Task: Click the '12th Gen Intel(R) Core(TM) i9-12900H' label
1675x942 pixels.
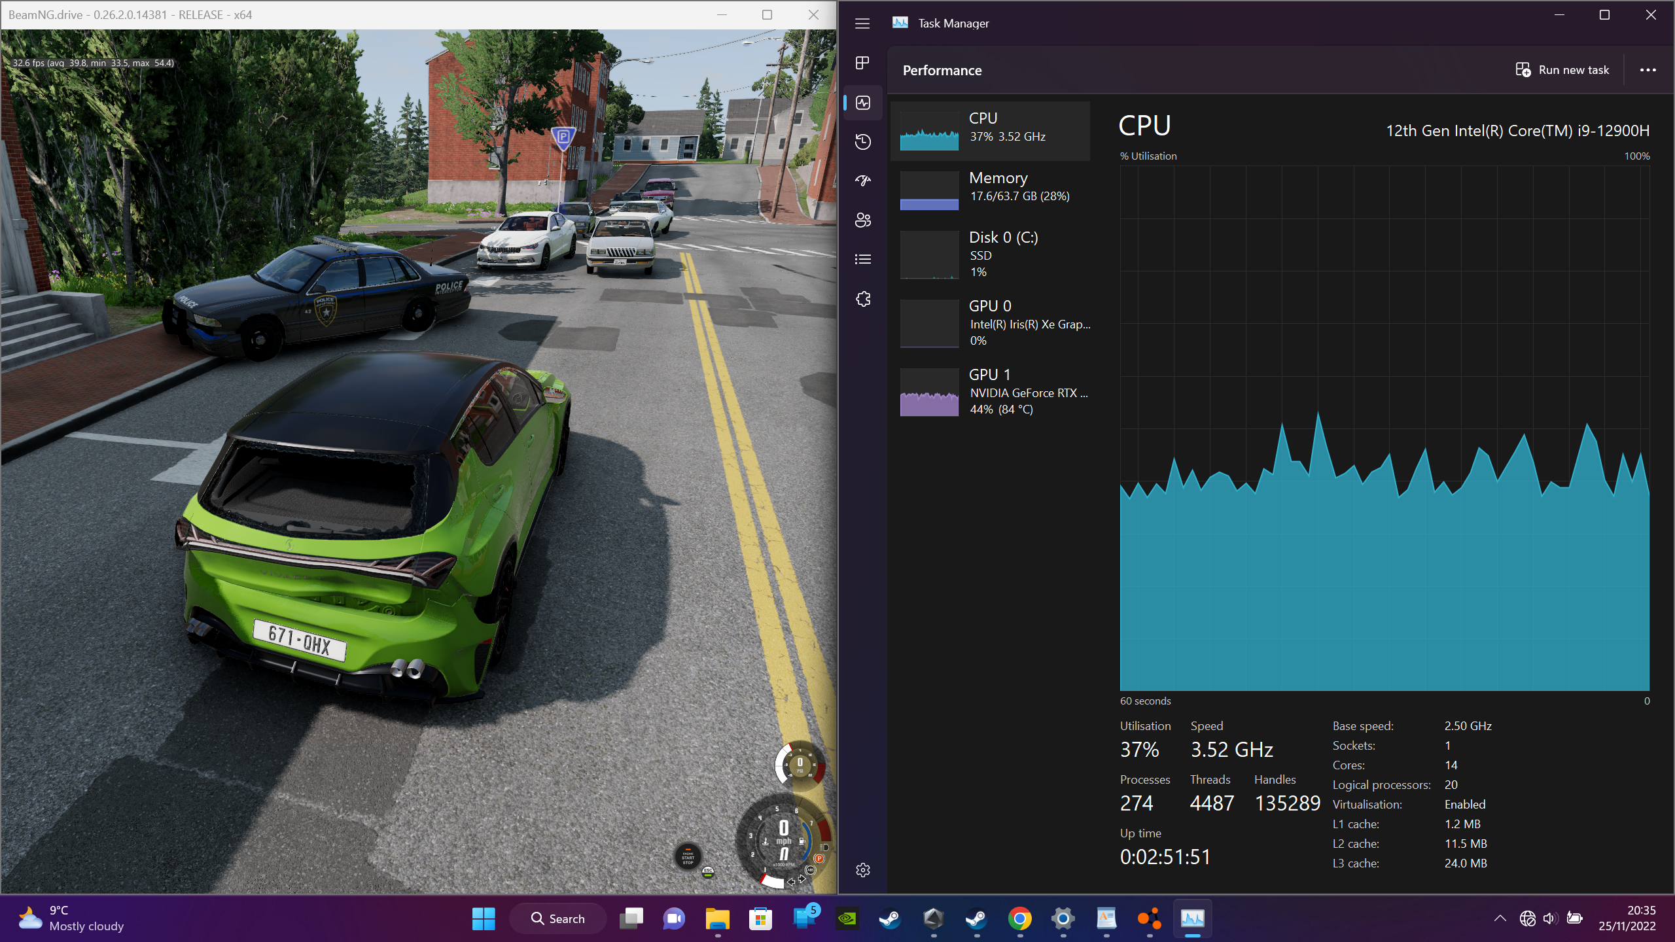Action: point(1517,131)
